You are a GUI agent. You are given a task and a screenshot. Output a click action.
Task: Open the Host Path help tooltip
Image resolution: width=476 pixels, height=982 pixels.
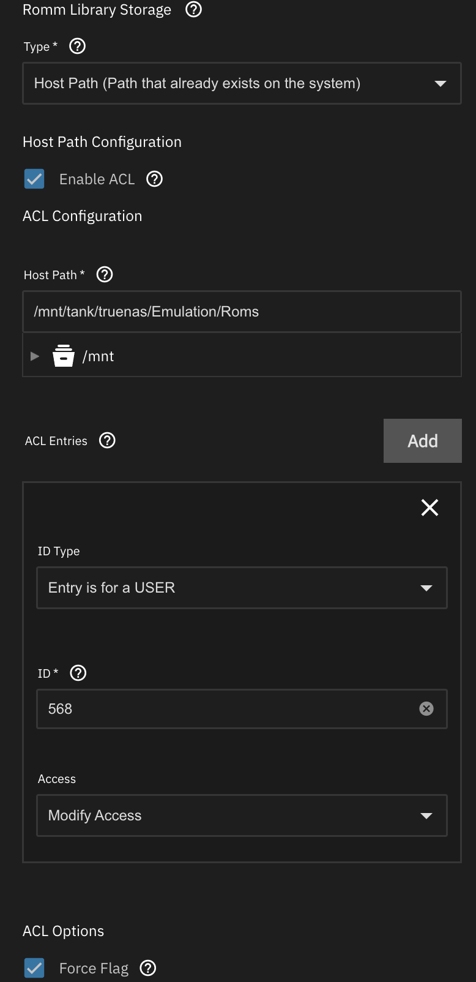[105, 275]
